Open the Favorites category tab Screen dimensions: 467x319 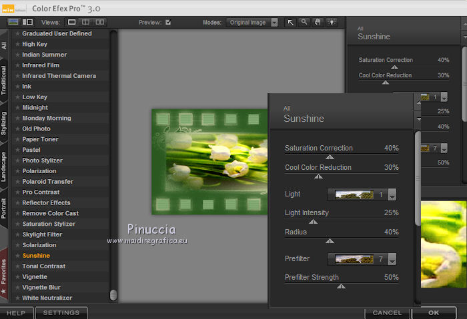(x=3, y=275)
